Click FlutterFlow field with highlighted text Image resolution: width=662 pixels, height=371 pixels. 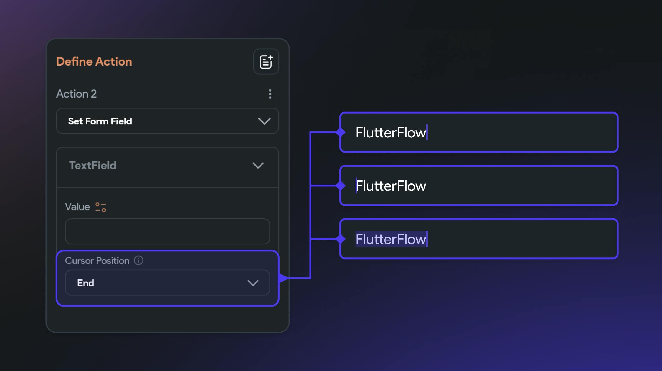tap(479, 239)
